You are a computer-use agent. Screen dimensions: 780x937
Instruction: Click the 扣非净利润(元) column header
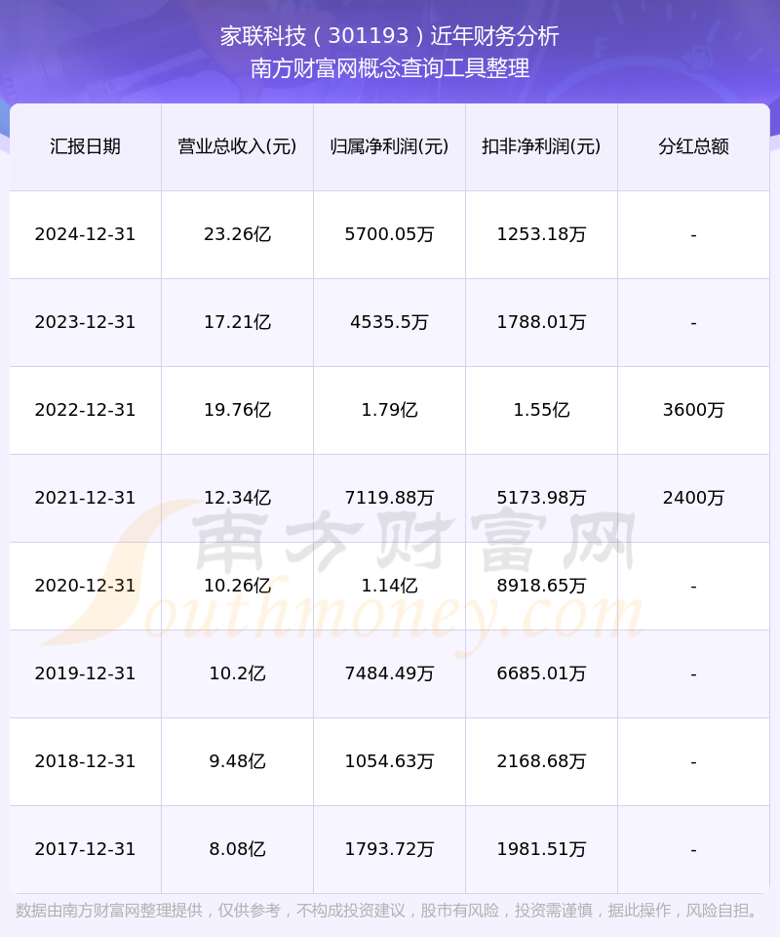541,146
